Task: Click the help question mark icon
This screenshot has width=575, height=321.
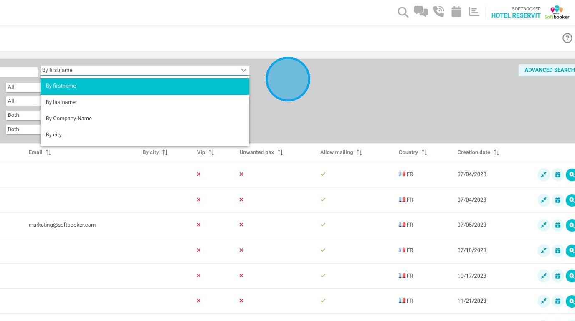Action: (x=567, y=38)
